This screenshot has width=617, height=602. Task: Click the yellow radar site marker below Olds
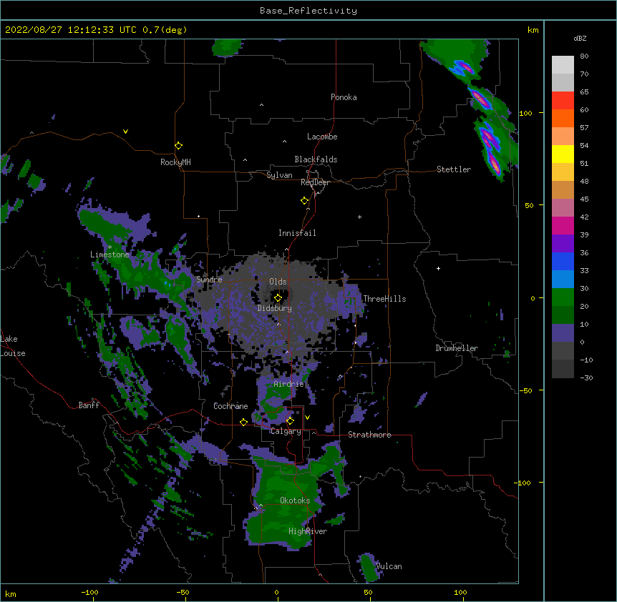278,298
